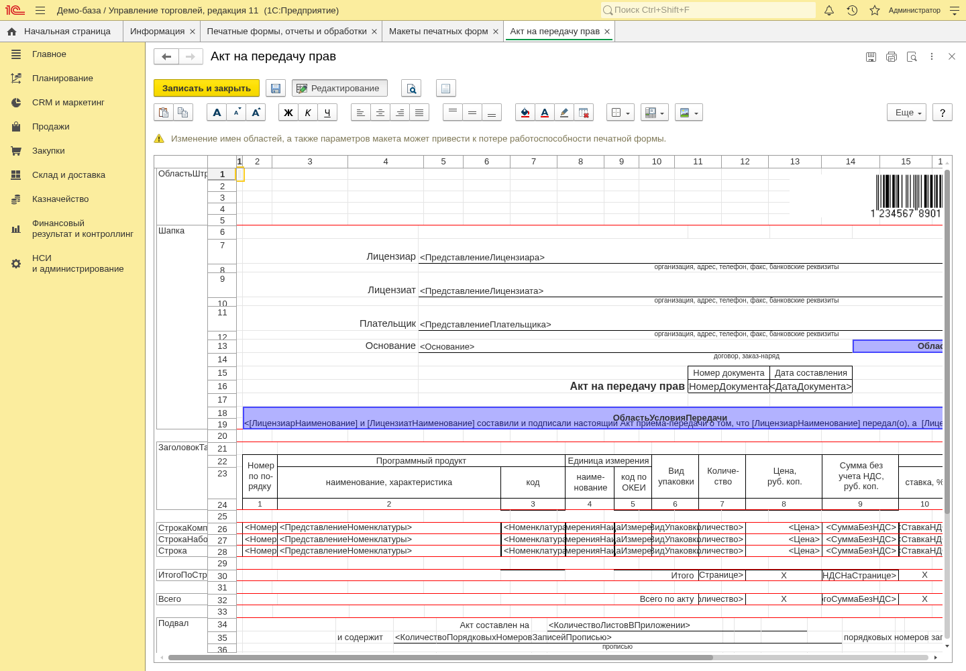Screen dimensions: 966x671
Task: Go back with the left arrow button
Action: tap(166, 57)
